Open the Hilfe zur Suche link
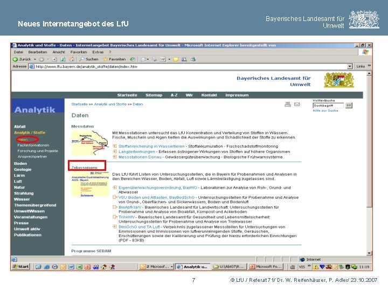388x291 pixels. click(325, 110)
